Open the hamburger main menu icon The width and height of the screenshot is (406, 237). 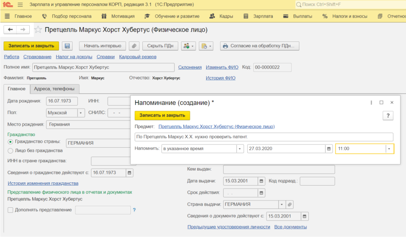pos(20,4)
